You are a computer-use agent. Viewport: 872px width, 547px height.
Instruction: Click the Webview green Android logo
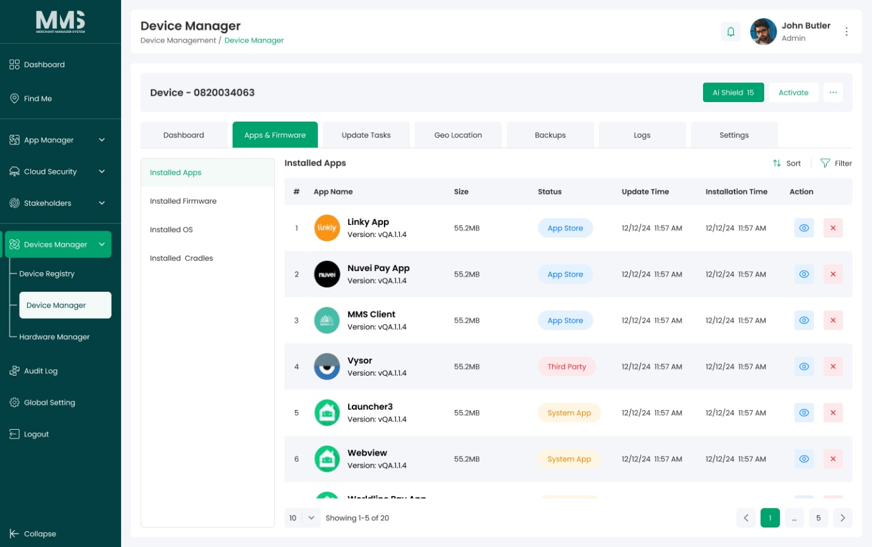(x=327, y=459)
